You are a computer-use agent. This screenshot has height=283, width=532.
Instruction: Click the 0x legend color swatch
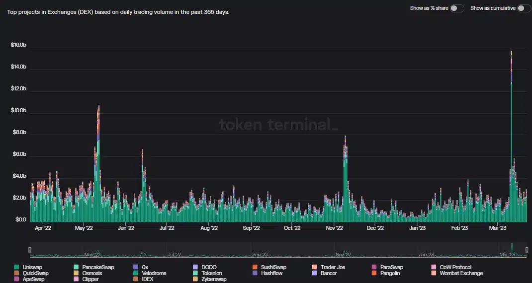[x=136, y=267]
